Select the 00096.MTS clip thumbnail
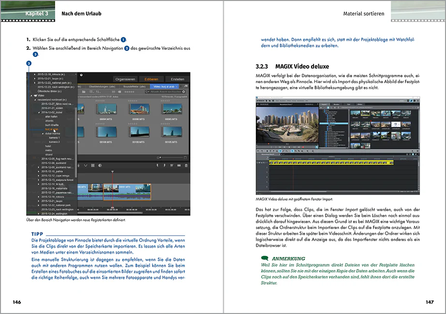The width and height of the screenshot is (446, 314). pos(138,109)
